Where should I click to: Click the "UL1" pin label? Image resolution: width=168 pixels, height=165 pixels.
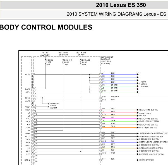pyautogui.click(x=28, y=122)
